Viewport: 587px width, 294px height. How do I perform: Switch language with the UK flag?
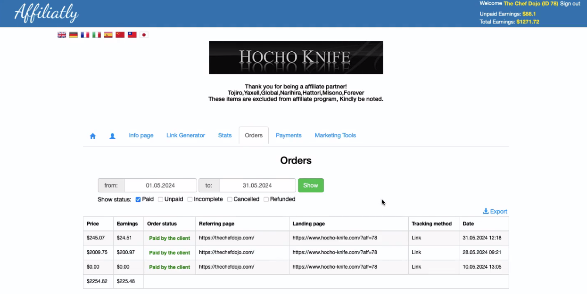tap(62, 35)
